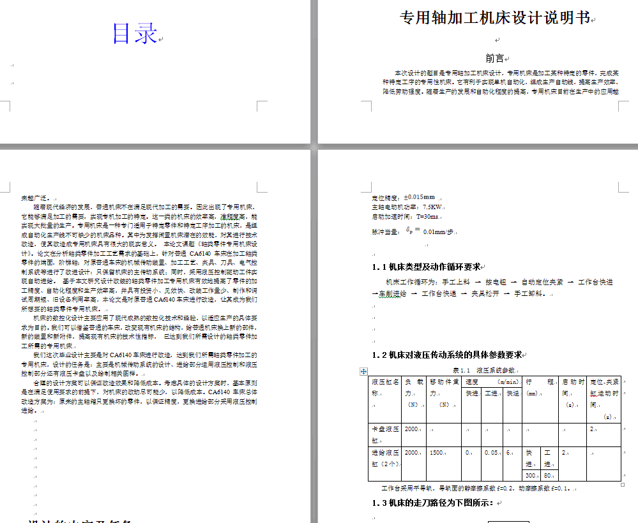Click the 前言 heading
The image size is (638, 523).
click(495, 59)
